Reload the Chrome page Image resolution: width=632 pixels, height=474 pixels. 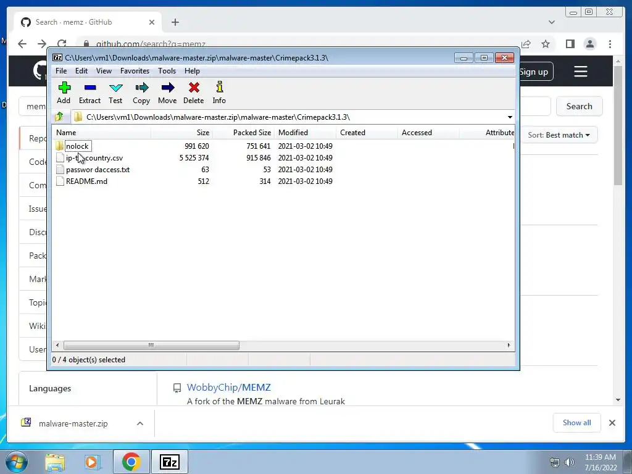(x=62, y=44)
